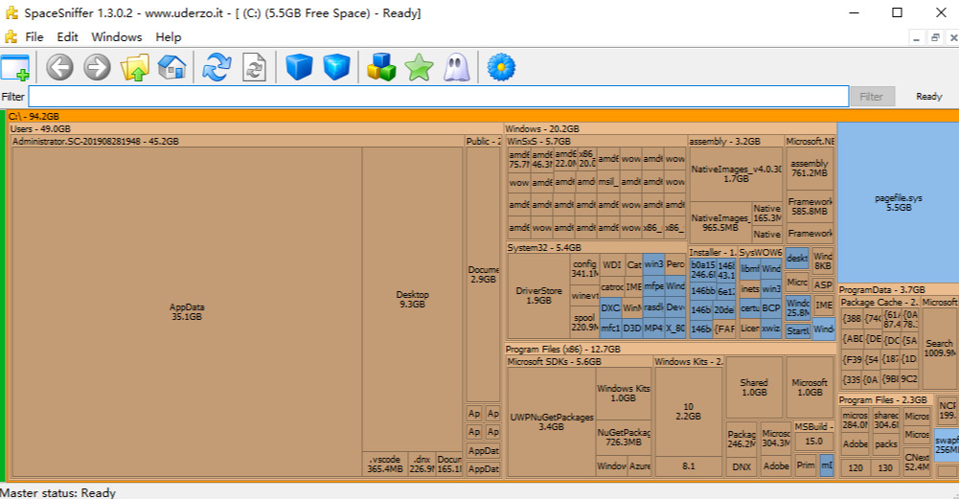This screenshot has height=499, width=959.
Task: Select the Microsoft 1.0GB block
Action: [810, 387]
